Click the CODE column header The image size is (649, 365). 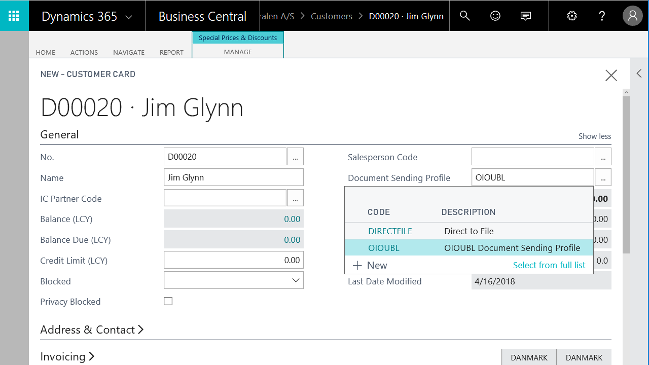coord(379,212)
